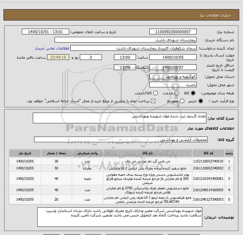243x235 pixels.
Task: Click the response deadline date 1400/10/05 field
Action: tap(173, 57)
